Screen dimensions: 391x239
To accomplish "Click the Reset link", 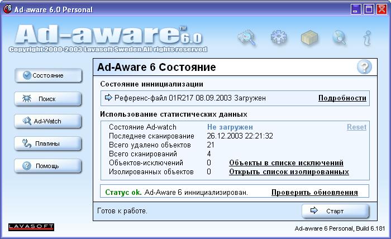I will [356, 127].
